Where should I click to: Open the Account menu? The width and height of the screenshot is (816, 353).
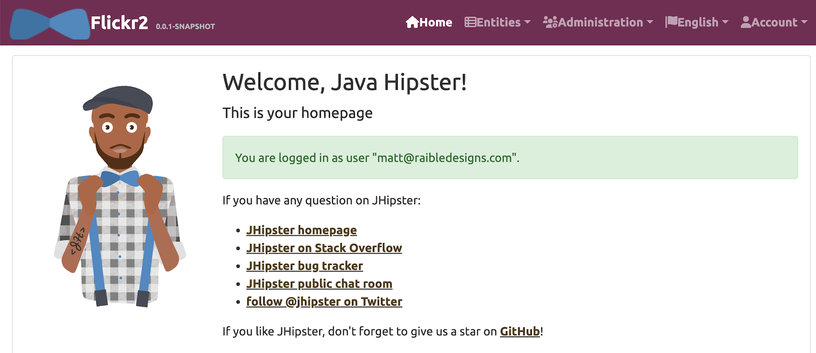click(774, 22)
